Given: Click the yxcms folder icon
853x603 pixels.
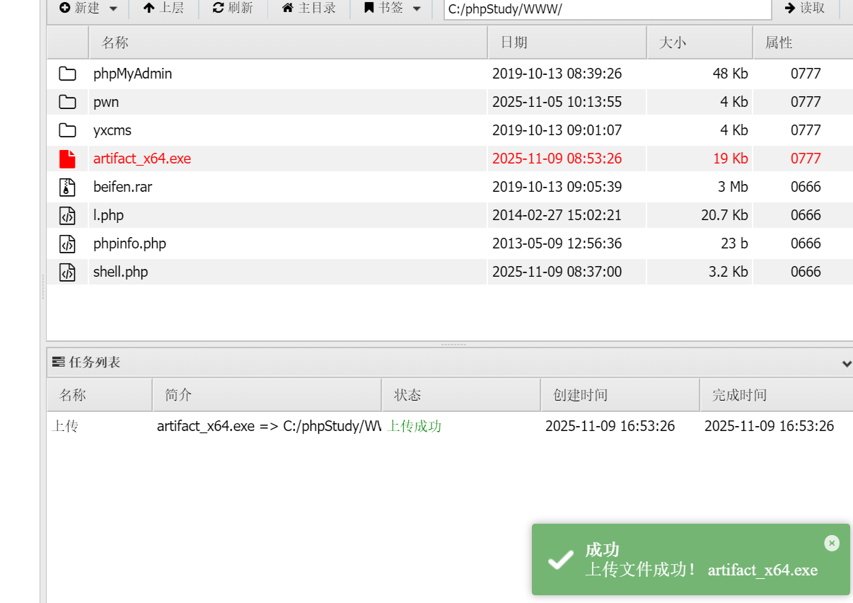Looking at the screenshot, I should pyautogui.click(x=67, y=130).
